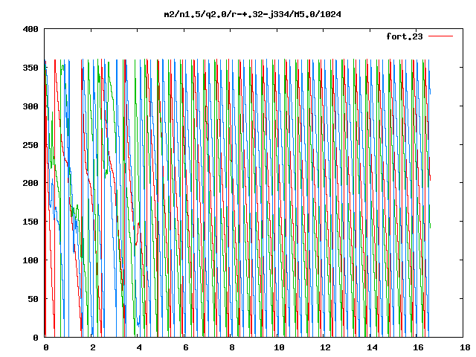Click the x-axis label 8
476x357 pixels.
[232, 347]
